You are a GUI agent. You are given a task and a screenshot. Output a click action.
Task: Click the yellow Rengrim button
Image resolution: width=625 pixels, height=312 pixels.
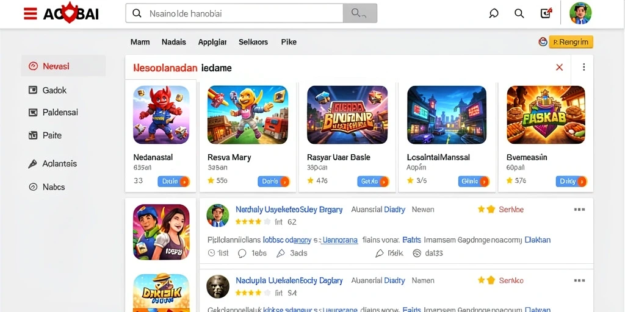coord(571,42)
